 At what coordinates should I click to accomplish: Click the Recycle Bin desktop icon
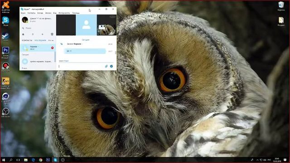[281, 6]
